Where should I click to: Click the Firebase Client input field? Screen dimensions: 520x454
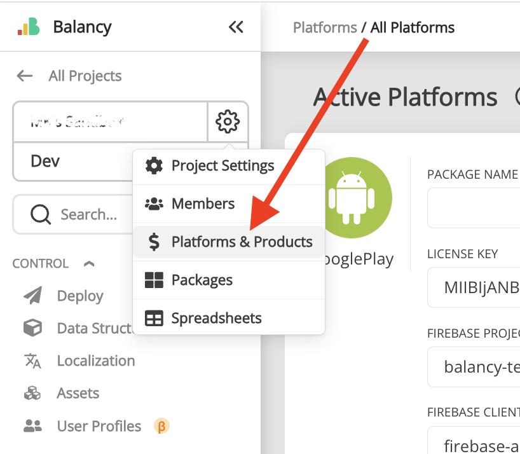(474, 441)
